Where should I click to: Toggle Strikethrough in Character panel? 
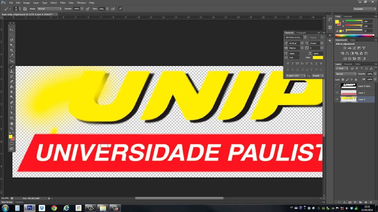pos(321,64)
